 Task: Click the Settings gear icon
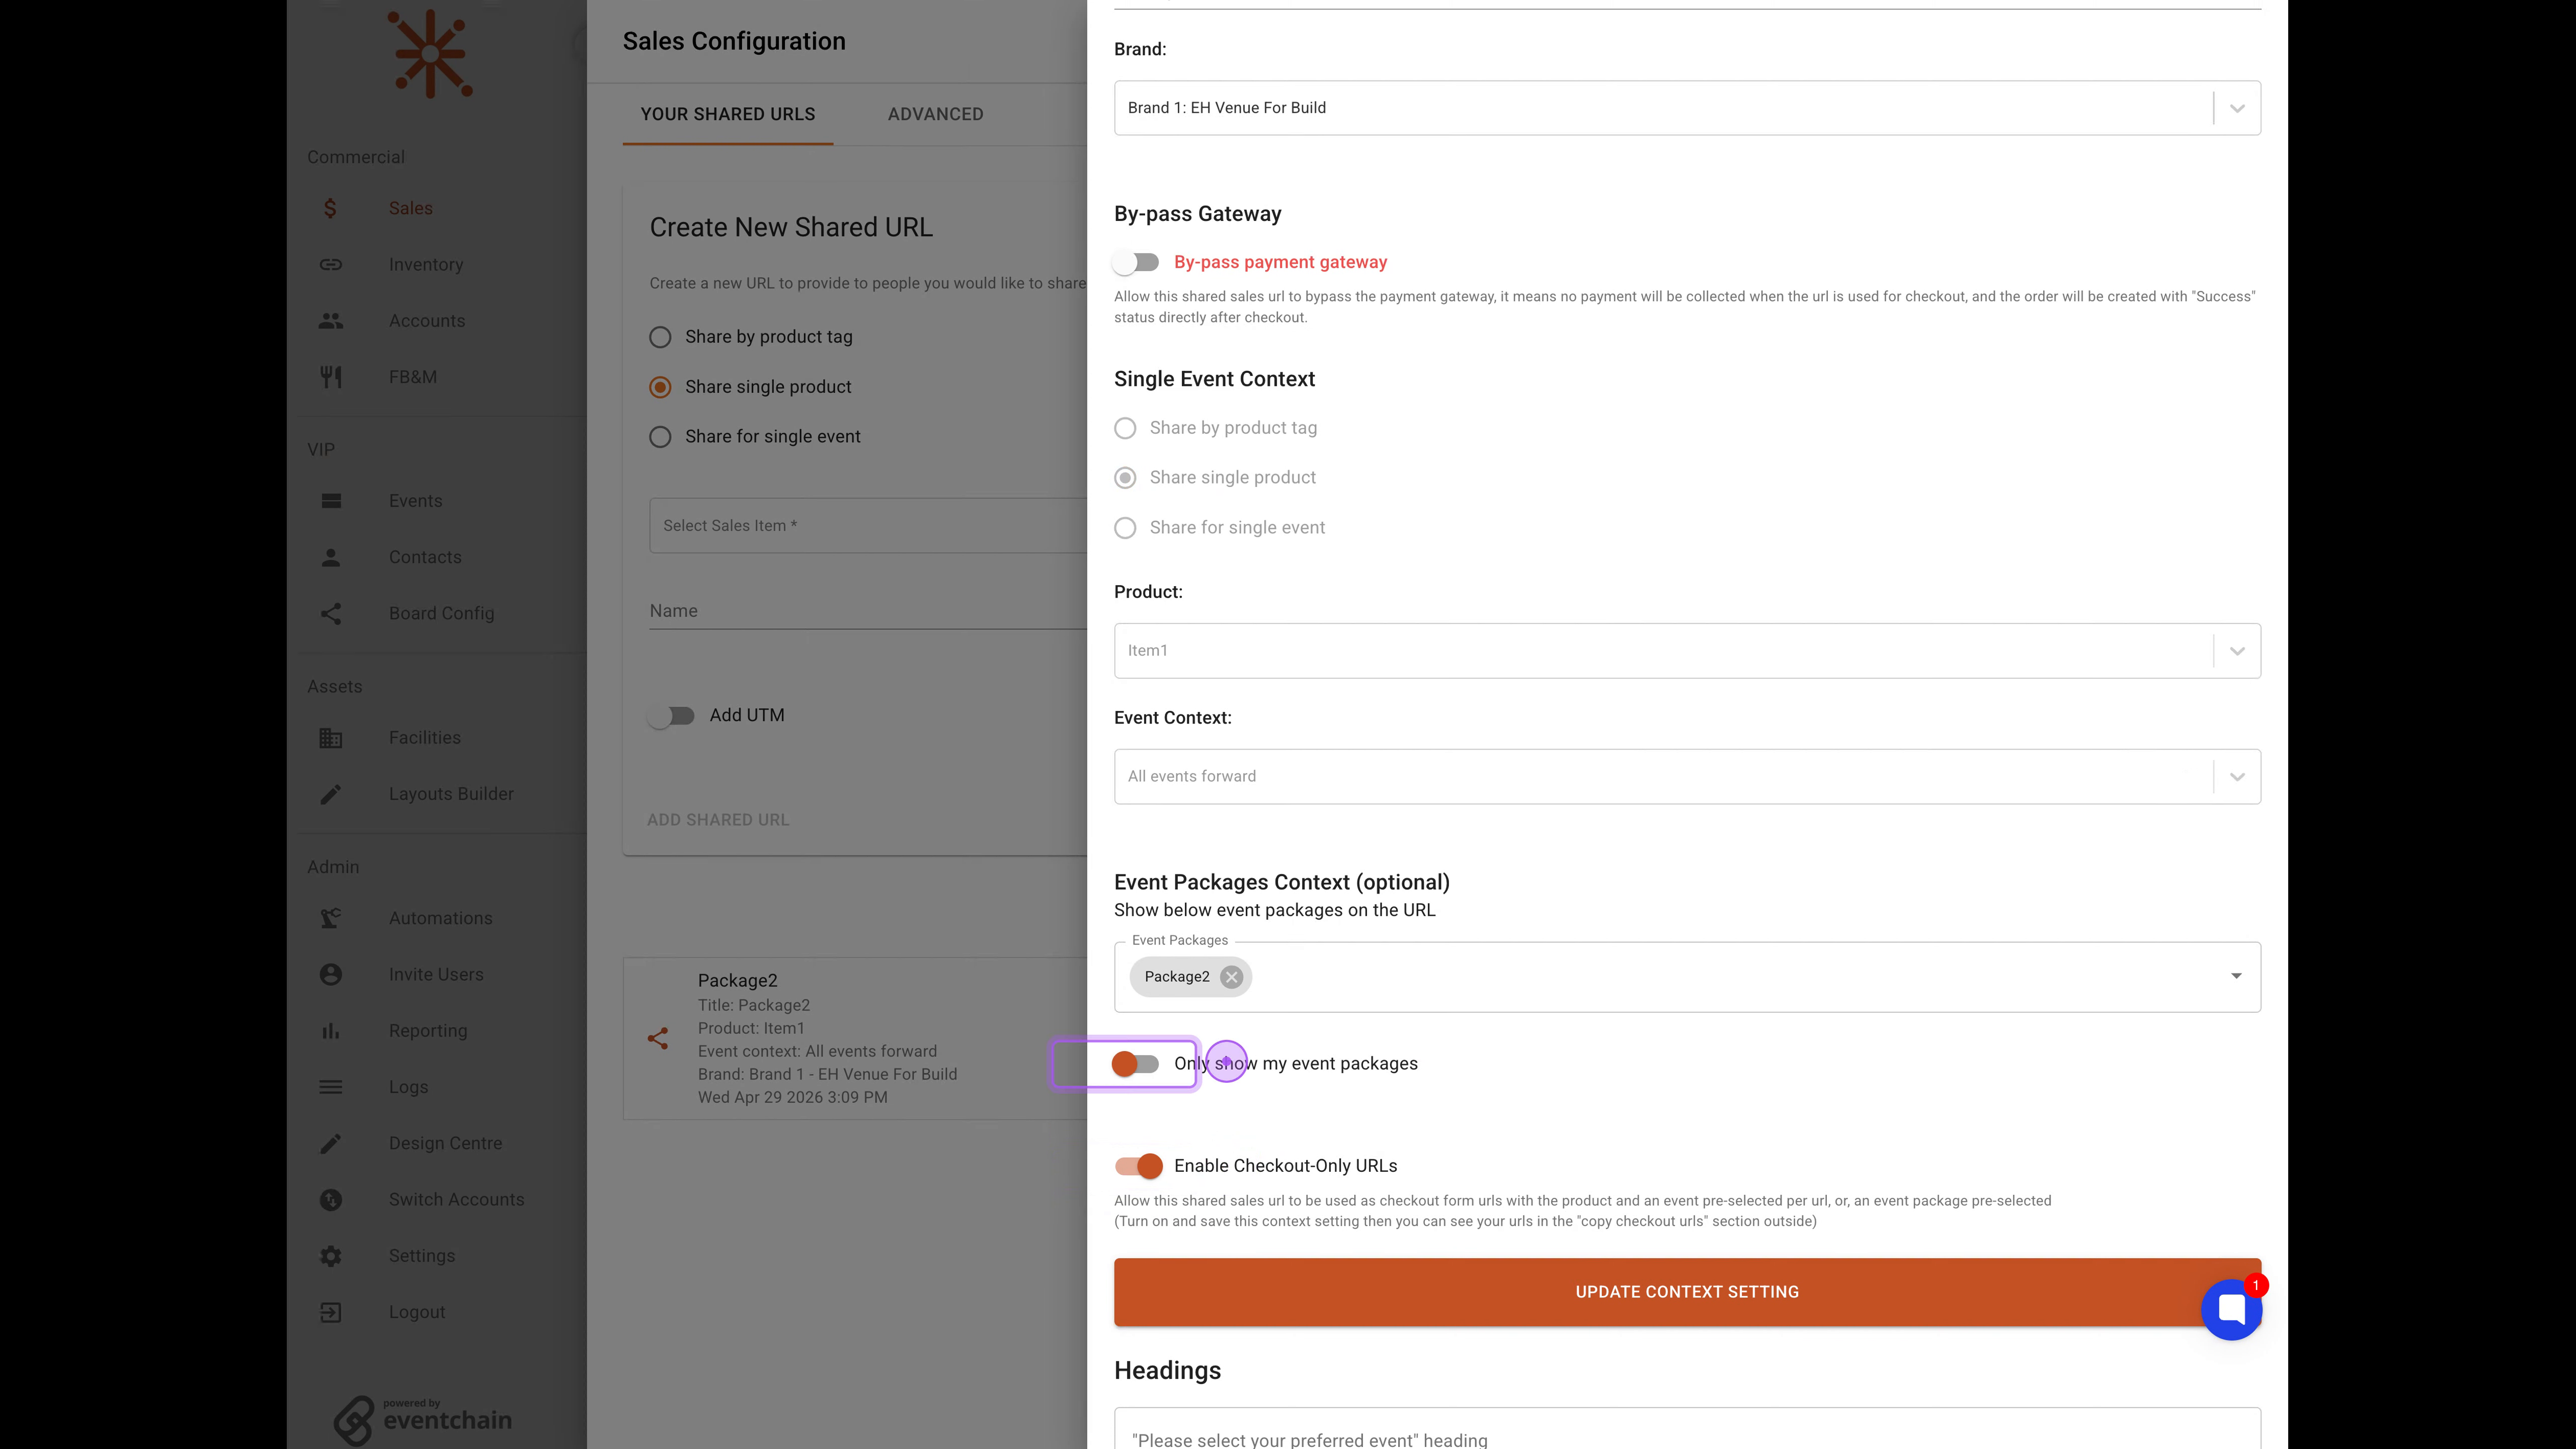330,1256
